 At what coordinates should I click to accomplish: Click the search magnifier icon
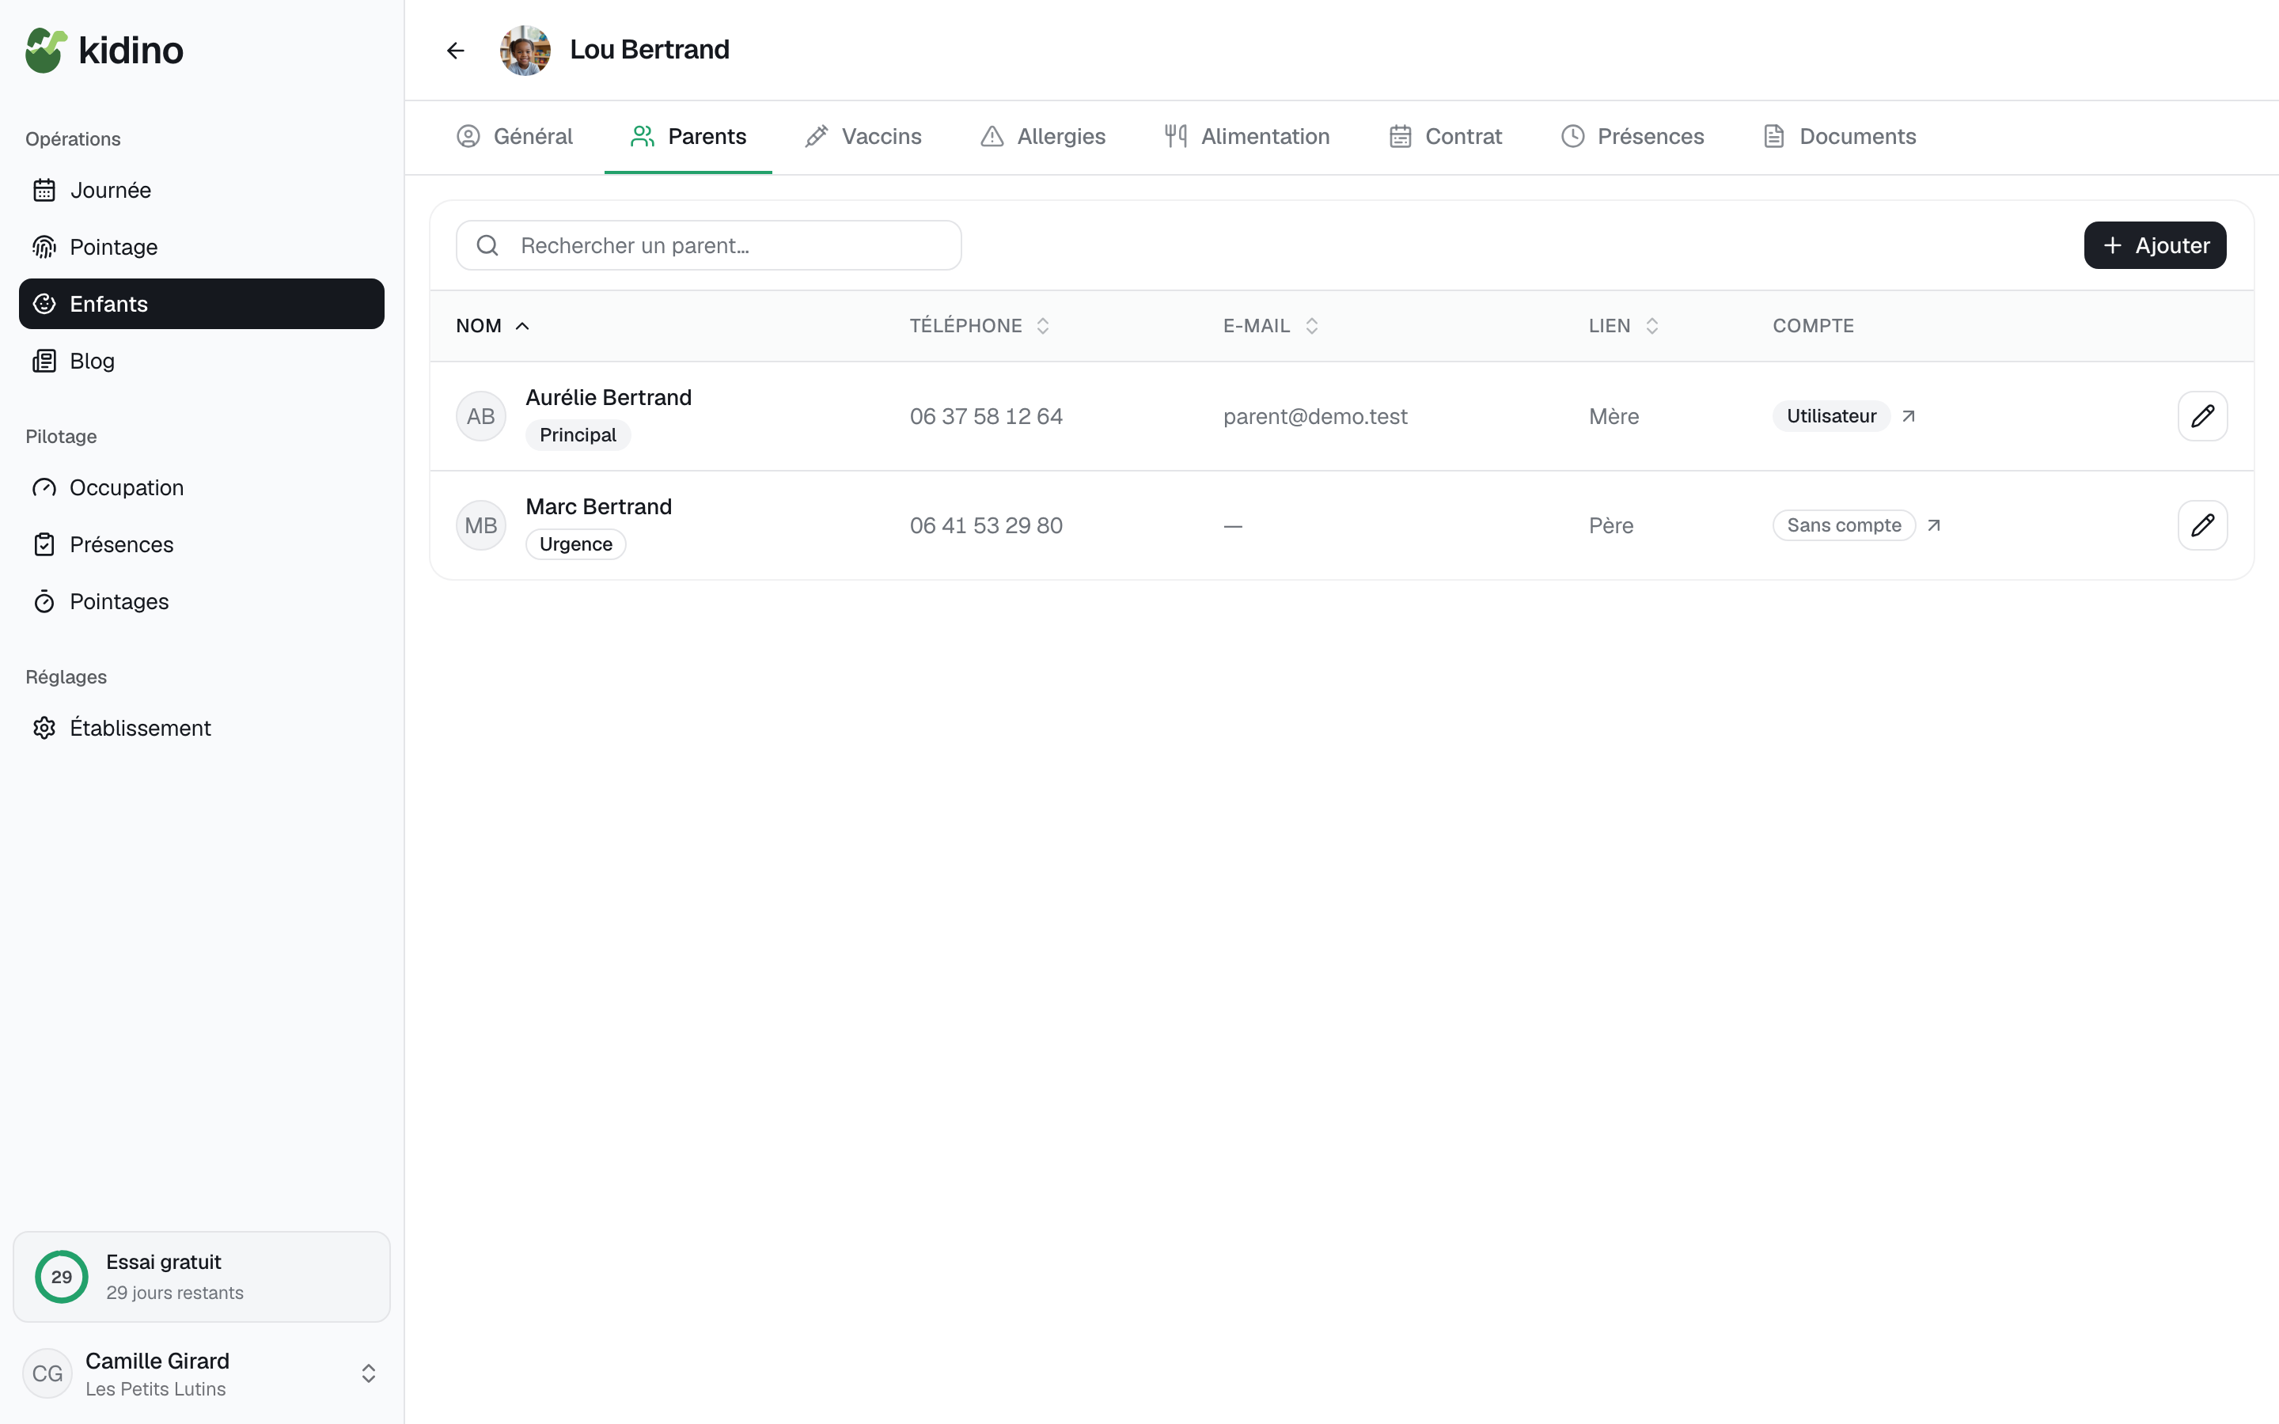pos(487,246)
